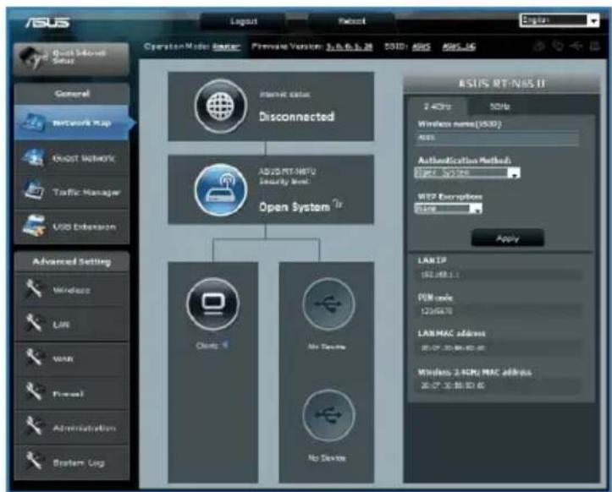612x492 pixels.
Task: Click the Logout button
Action: coord(243,21)
